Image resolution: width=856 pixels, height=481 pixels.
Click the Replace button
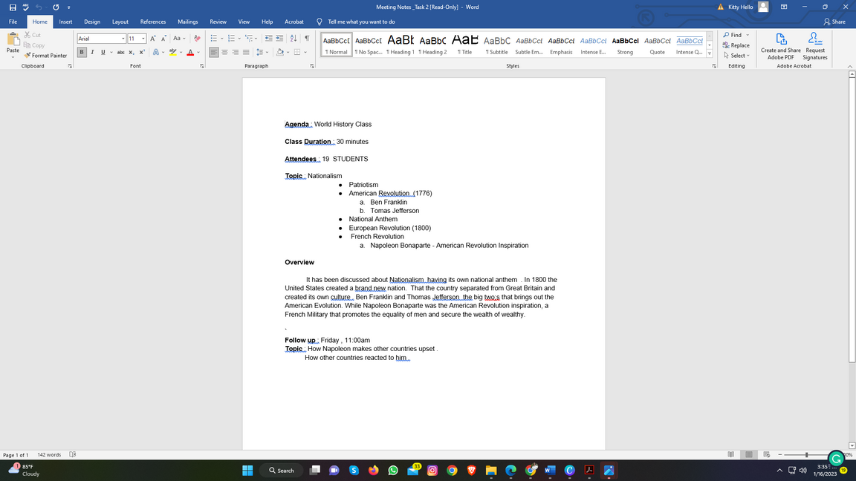tap(736, 45)
